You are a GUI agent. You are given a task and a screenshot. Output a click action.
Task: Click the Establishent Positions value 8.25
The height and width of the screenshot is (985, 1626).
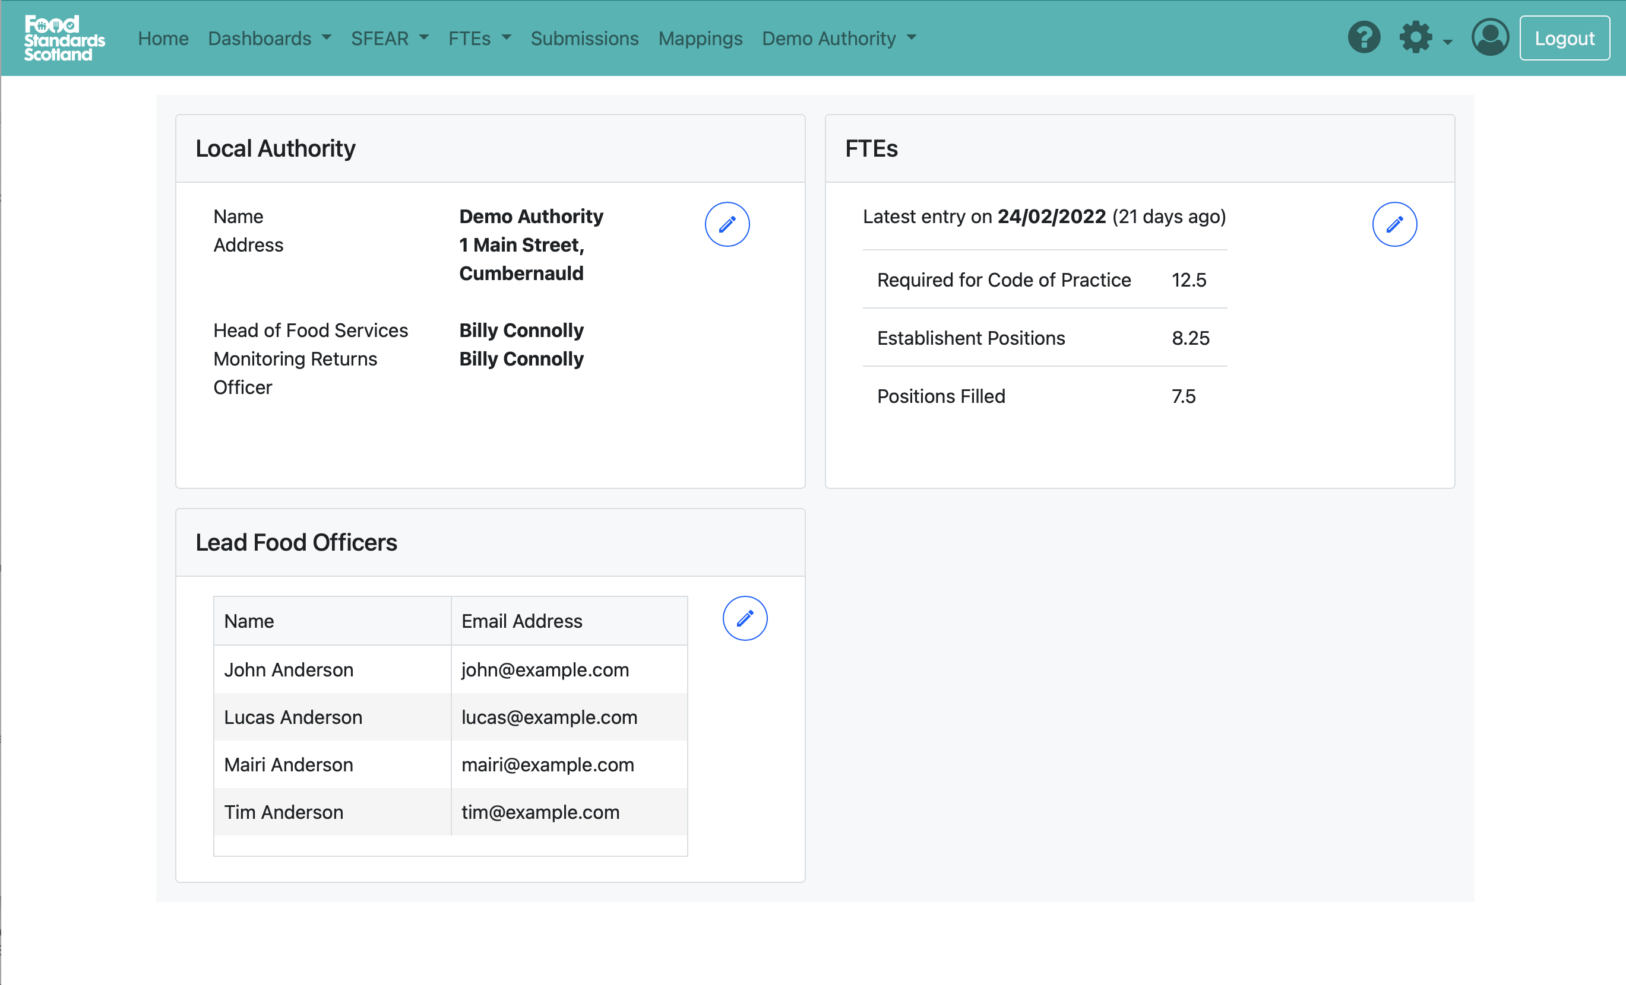click(x=1191, y=338)
